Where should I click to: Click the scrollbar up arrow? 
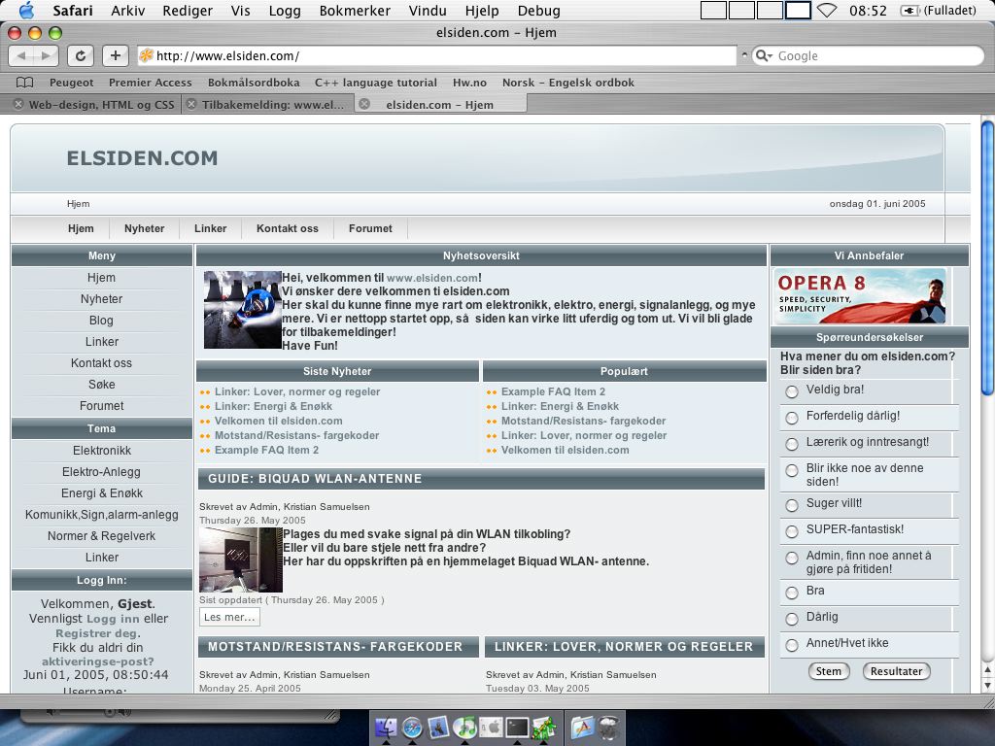tap(987, 670)
